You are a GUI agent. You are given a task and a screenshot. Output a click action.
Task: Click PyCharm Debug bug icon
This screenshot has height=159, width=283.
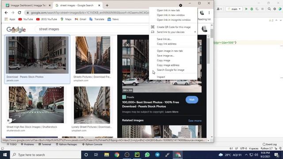[x=252, y=9]
